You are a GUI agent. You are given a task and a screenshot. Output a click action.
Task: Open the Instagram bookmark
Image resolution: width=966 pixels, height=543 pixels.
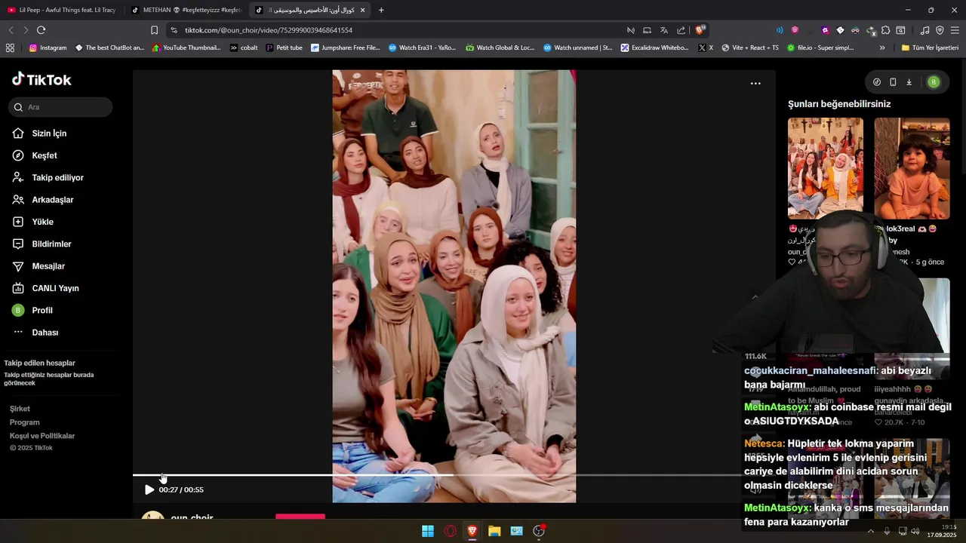(x=48, y=48)
